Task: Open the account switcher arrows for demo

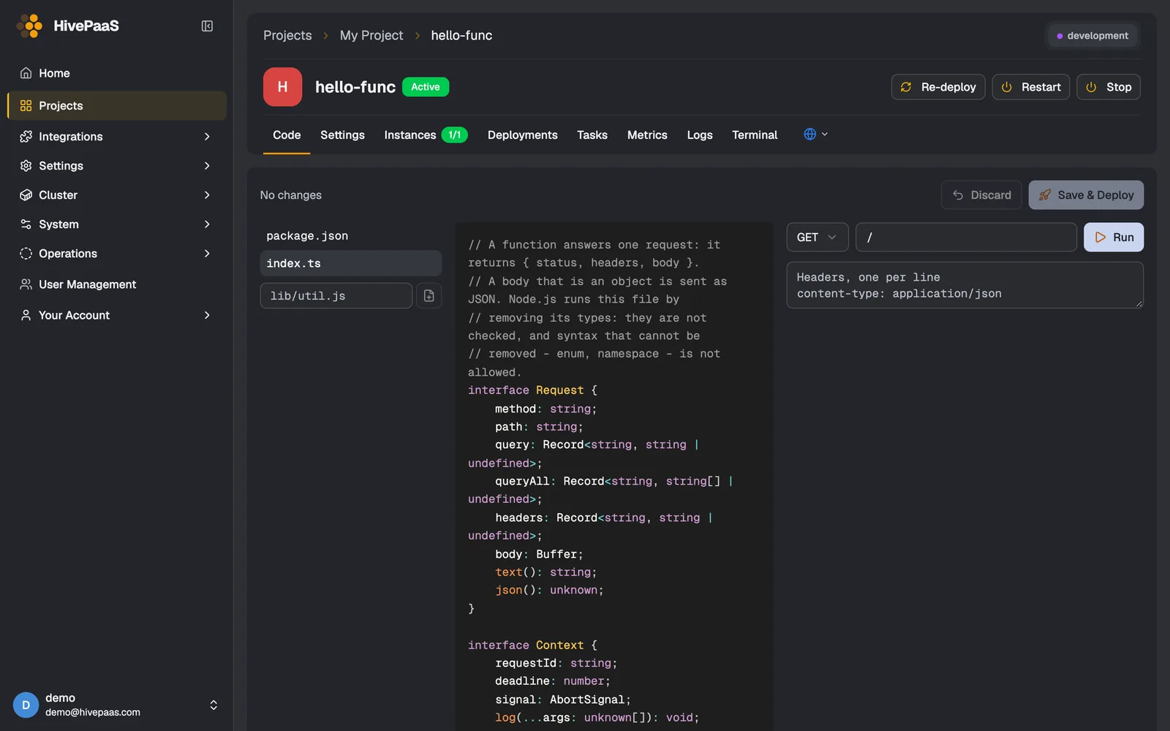Action: point(214,705)
